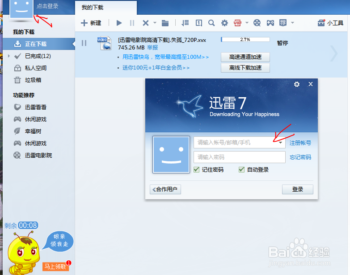Toggle 记住密码 checkbox
The width and height of the screenshot is (350, 275).
[x=196, y=169]
